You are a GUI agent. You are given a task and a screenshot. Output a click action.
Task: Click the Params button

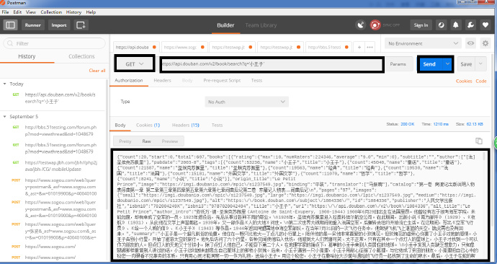398,64
